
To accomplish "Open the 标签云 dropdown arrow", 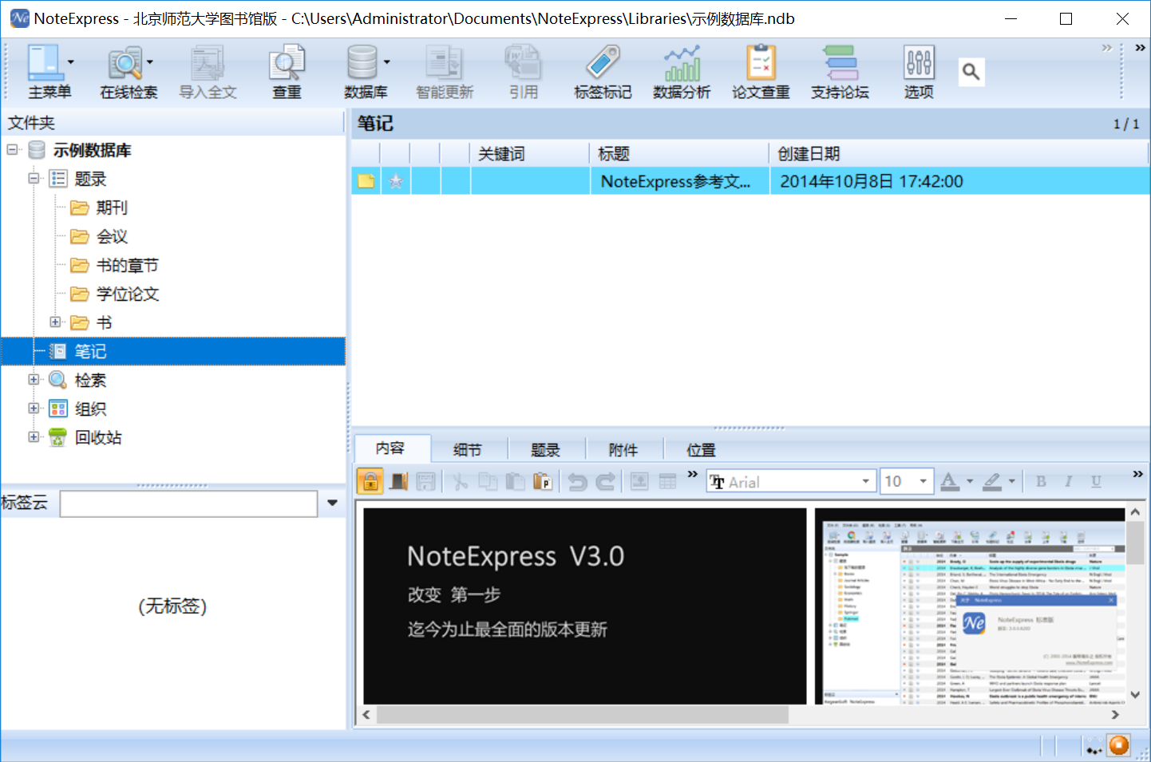I will [333, 503].
